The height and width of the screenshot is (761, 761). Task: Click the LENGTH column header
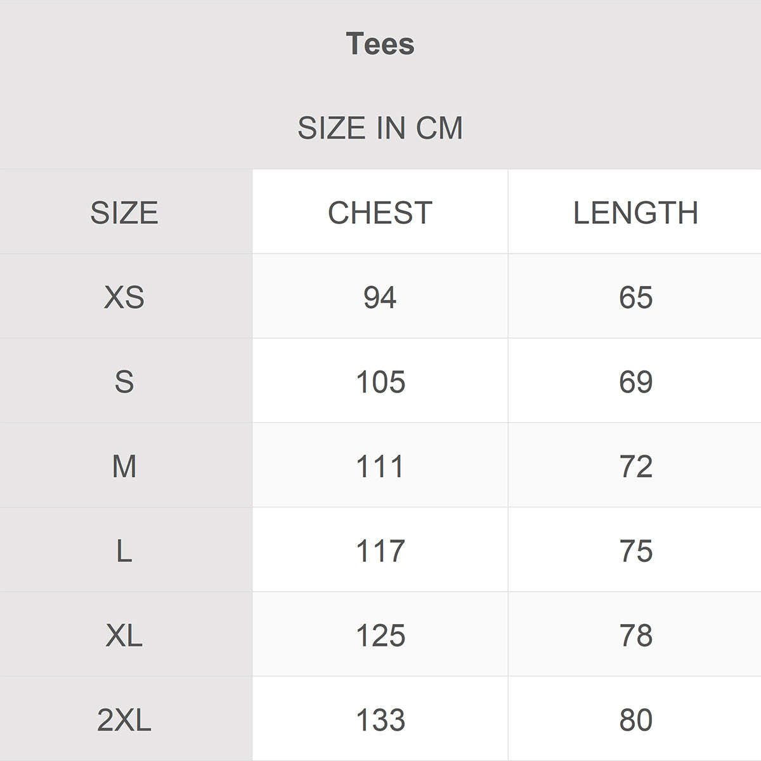(x=635, y=212)
